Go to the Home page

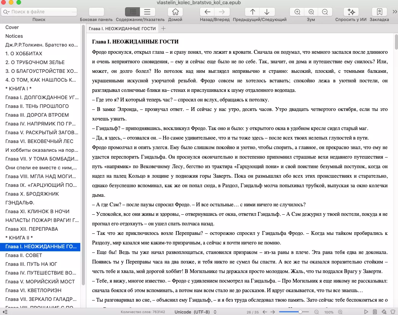pyautogui.click(x=175, y=12)
